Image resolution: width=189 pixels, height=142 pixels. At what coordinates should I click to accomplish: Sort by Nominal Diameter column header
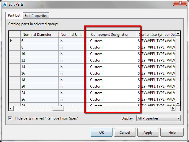point(39,35)
